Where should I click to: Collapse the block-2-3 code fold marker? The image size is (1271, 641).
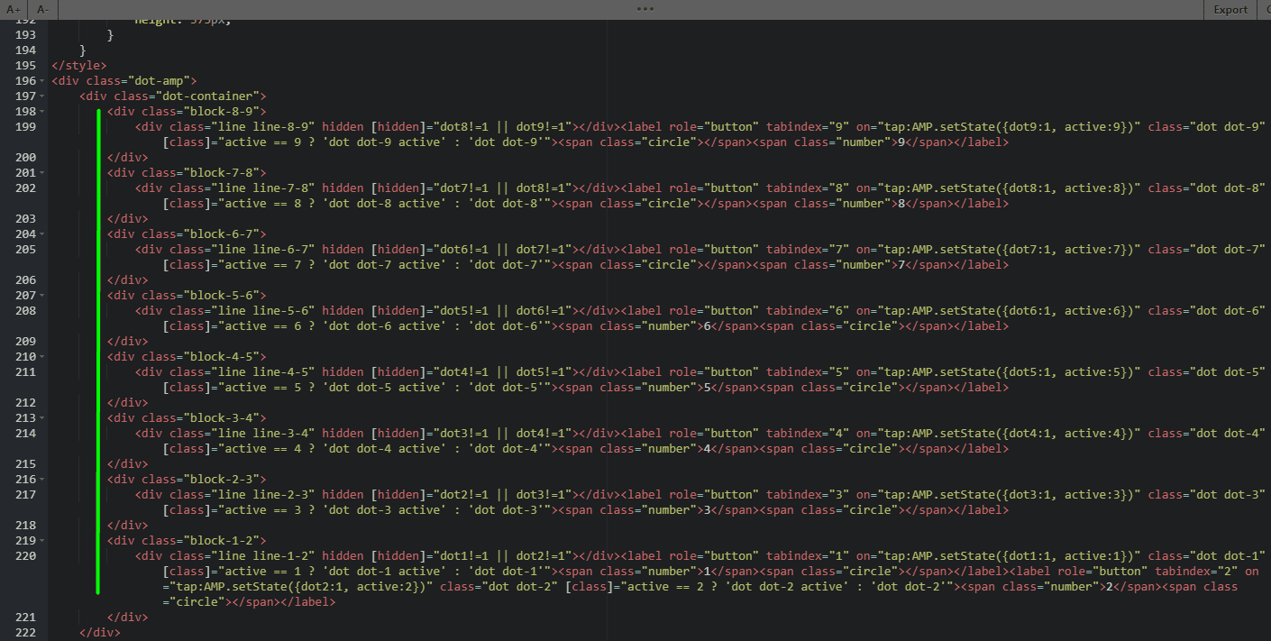[41, 479]
